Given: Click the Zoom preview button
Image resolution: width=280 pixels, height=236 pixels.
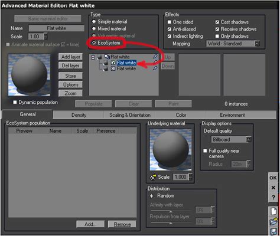Looking at the screenshot, I should (70, 93).
